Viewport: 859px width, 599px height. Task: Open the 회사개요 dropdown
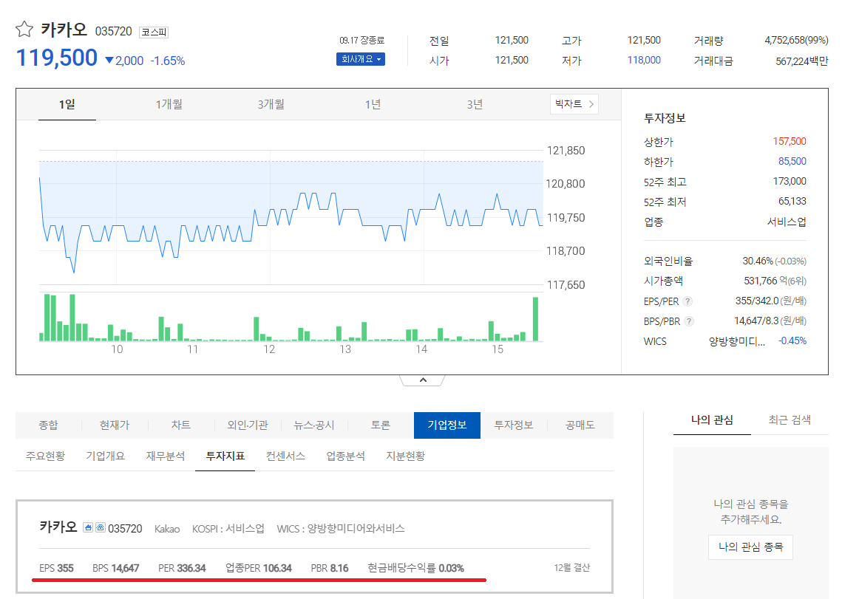point(361,59)
